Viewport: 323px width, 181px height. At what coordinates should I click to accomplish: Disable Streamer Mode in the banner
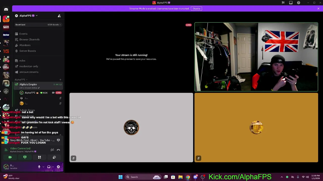pyautogui.click(x=196, y=9)
